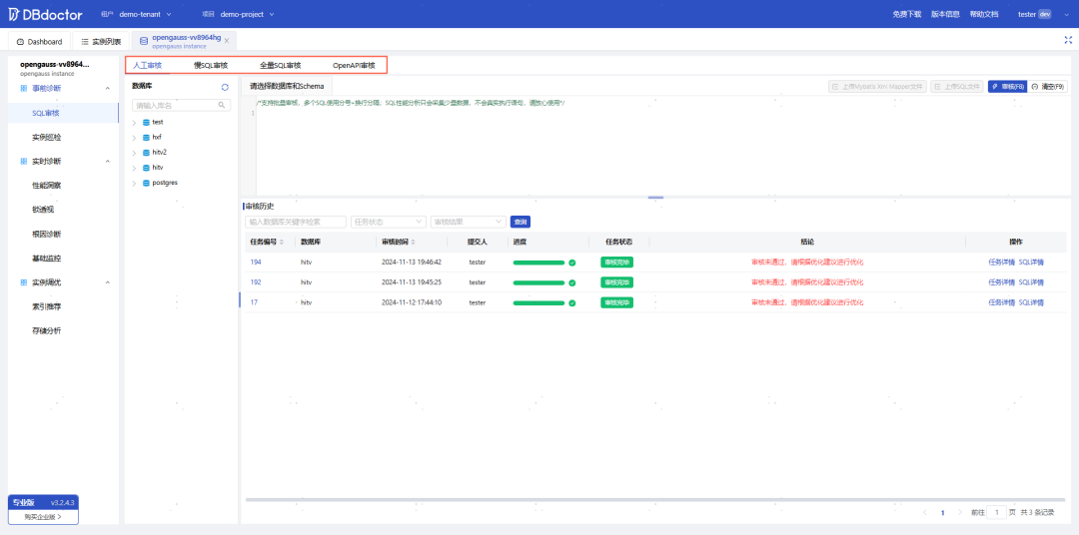Select 存储分析 in the sidebar

click(47, 330)
